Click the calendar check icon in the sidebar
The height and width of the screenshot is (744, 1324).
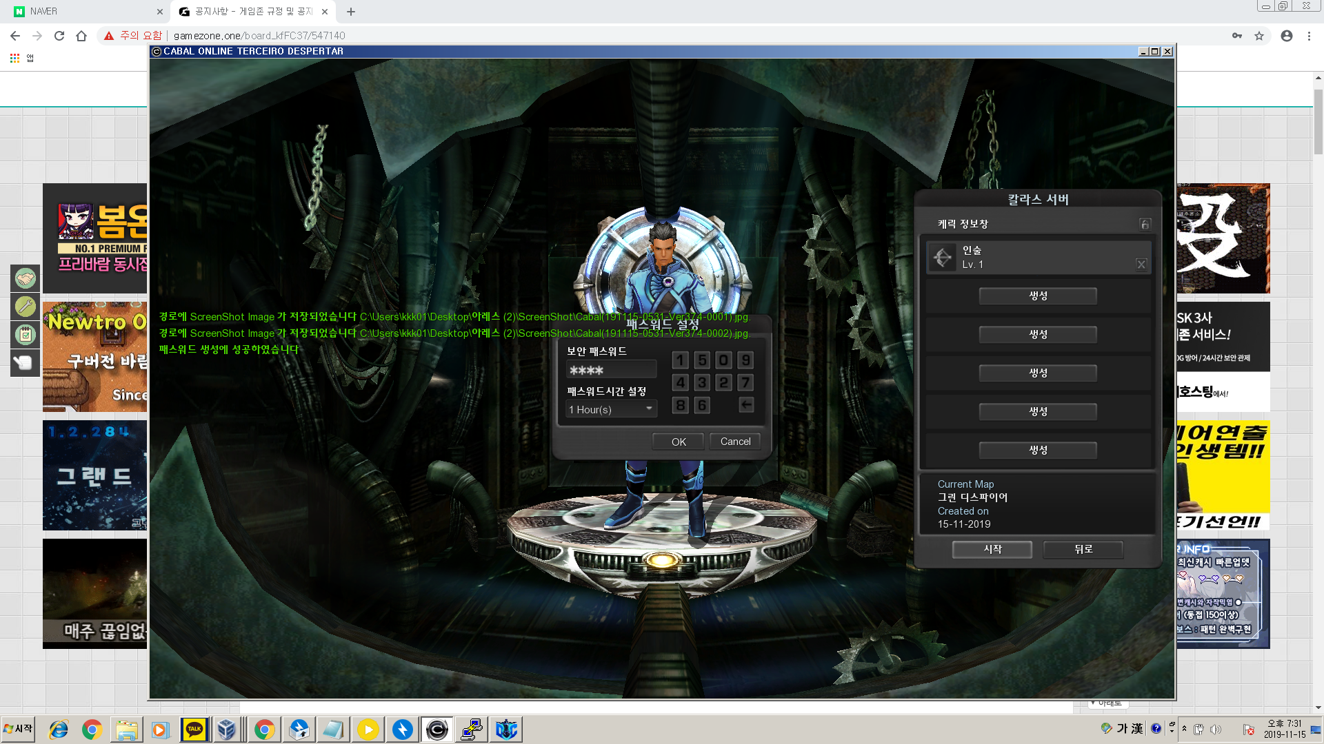pyautogui.click(x=26, y=335)
